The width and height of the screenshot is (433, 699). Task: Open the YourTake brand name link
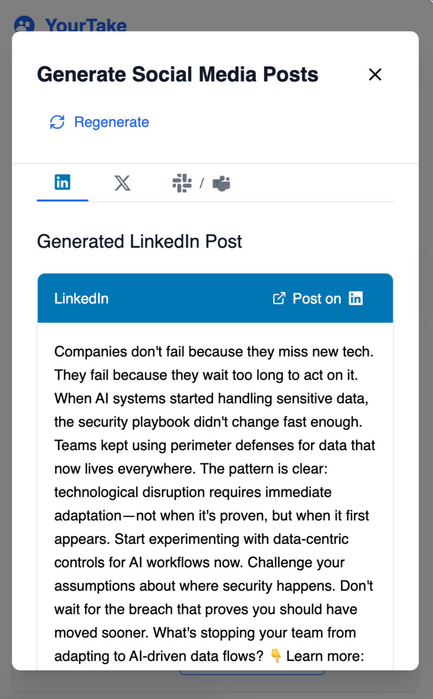tap(86, 25)
